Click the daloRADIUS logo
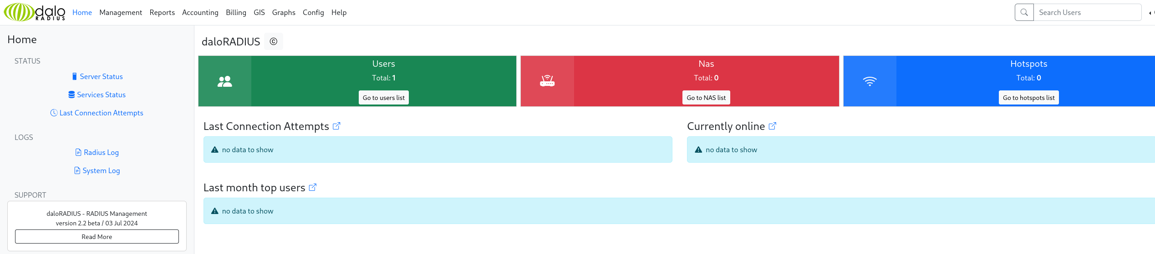The height and width of the screenshot is (254, 1155). [x=35, y=12]
